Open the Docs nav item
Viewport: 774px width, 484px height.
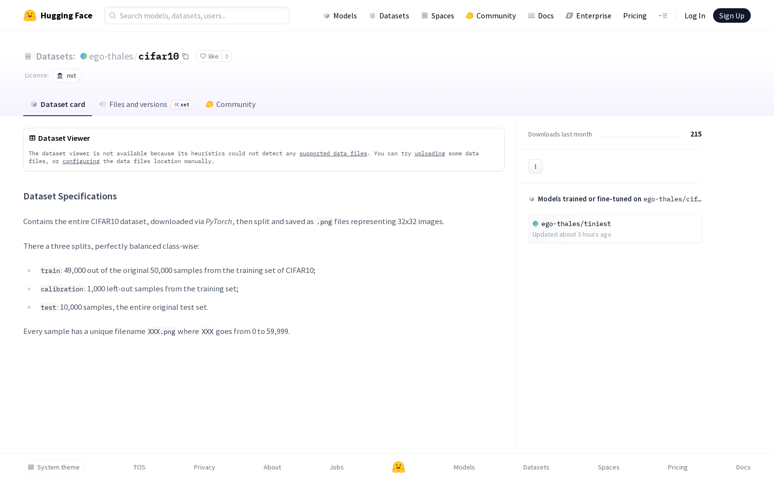point(540,15)
